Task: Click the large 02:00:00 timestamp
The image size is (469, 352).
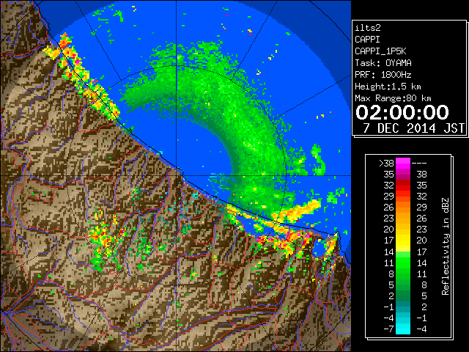Action: coord(402,112)
